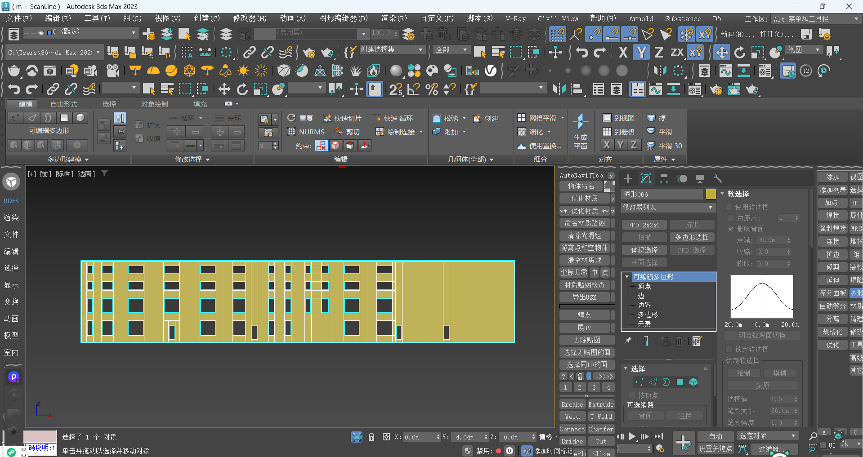Open the Utilities wrench icon
The height and width of the screenshot is (457, 863).
point(718,178)
